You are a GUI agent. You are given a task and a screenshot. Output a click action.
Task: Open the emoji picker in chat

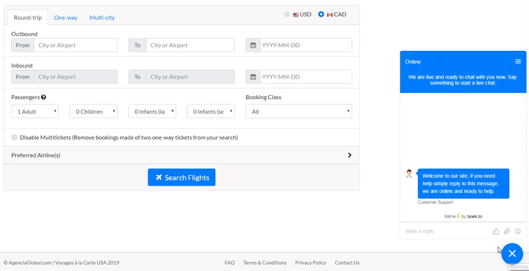coord(518,231)
